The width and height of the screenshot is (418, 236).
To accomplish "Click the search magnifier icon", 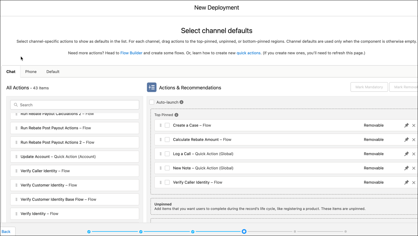I will coord(16,105).
